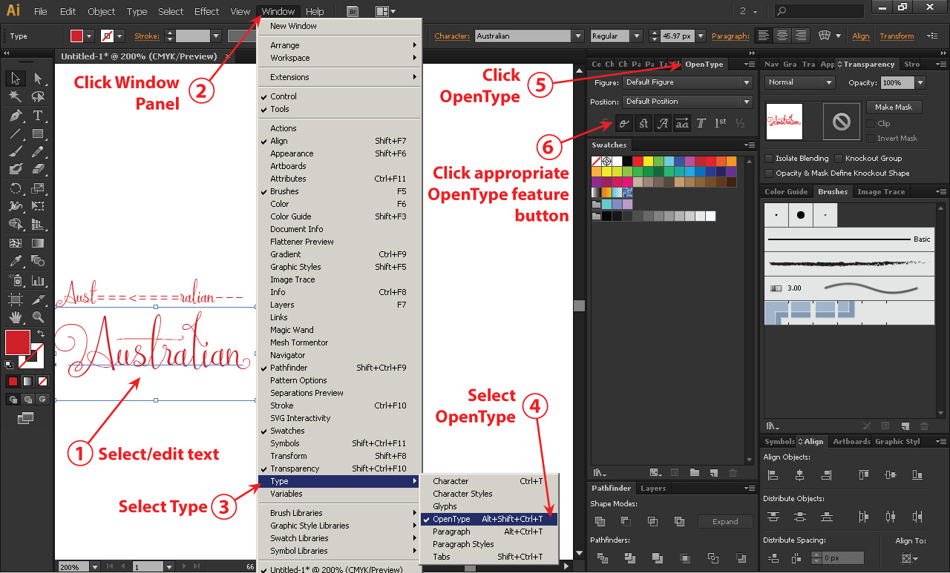
Task: Open the font style Regular dropdown
Action: point(637,36)
